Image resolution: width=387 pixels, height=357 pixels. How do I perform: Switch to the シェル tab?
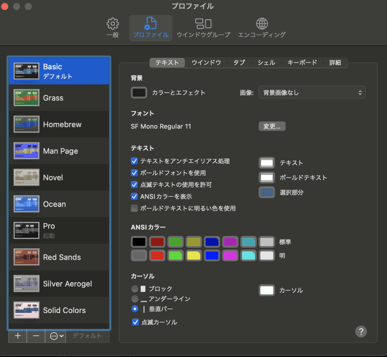[266, 62]
